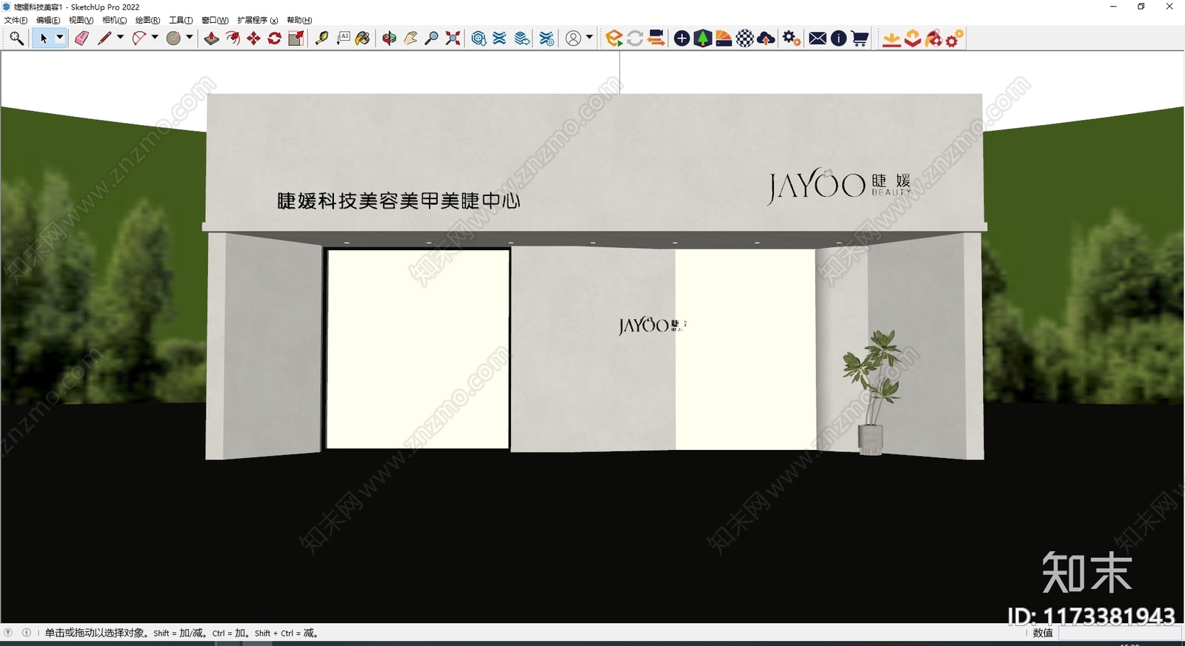This screenshot has height=646, width=1185.
Task: Click the Enscape start render icon
Action: coord(614,38)
